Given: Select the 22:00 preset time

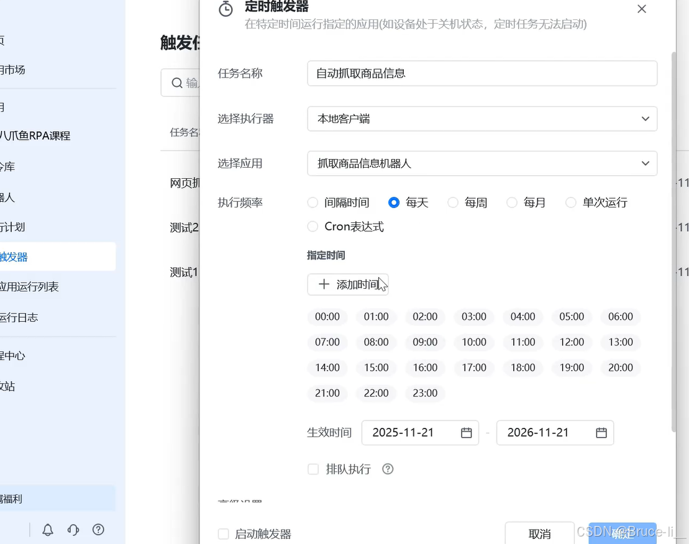Looking at the screenshot, I should click(376, 393).
